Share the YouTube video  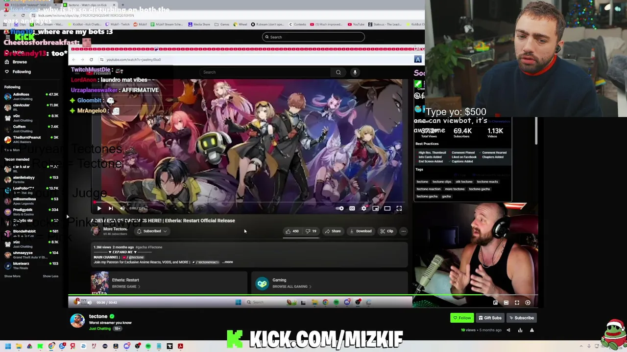click(333, 231)
